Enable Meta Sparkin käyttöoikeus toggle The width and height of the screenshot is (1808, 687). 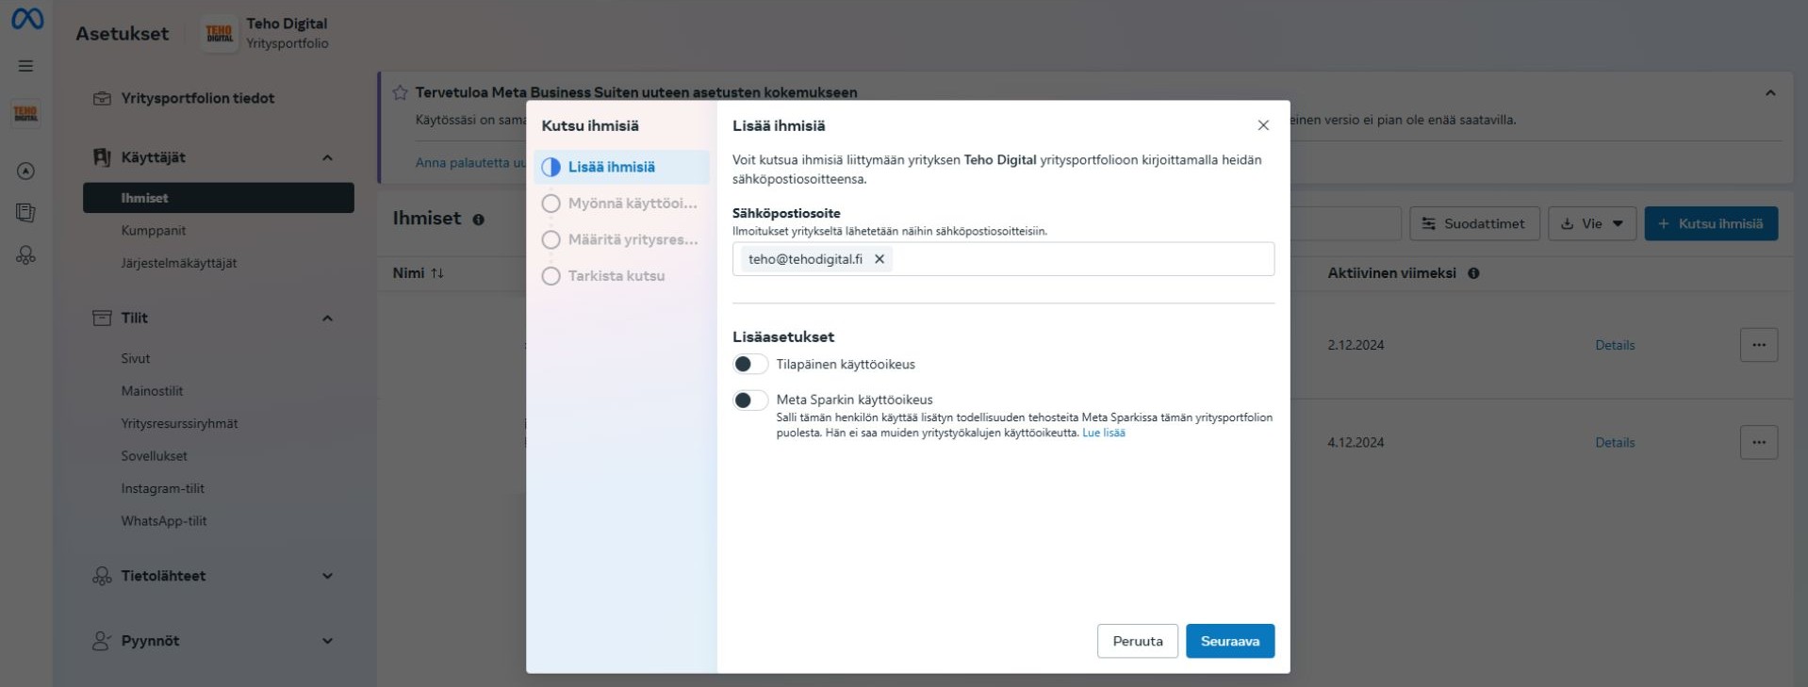click(750, 401)
